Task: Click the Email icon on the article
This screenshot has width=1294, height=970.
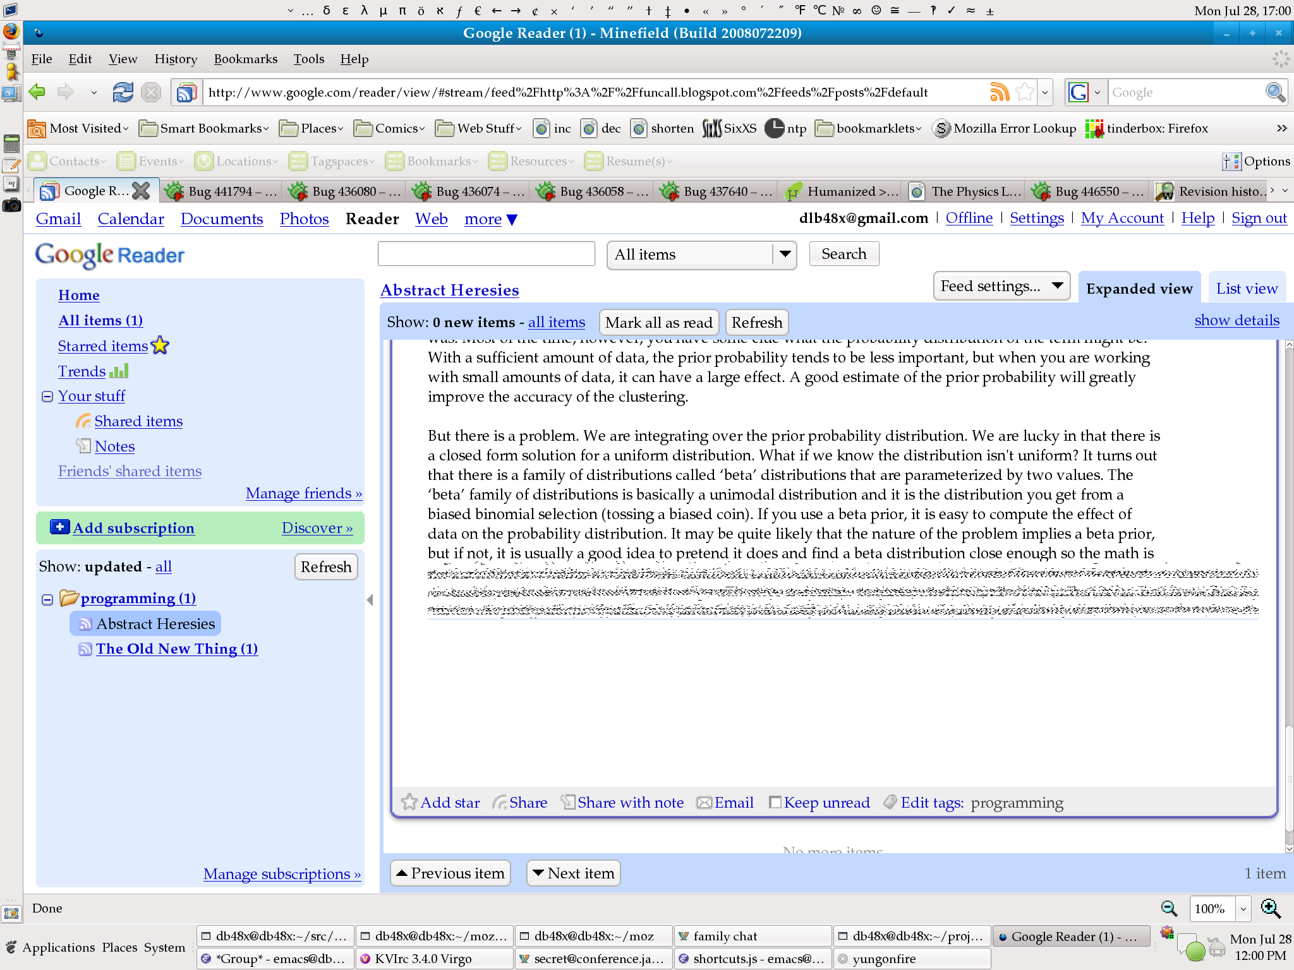Action: pos(704,803)
